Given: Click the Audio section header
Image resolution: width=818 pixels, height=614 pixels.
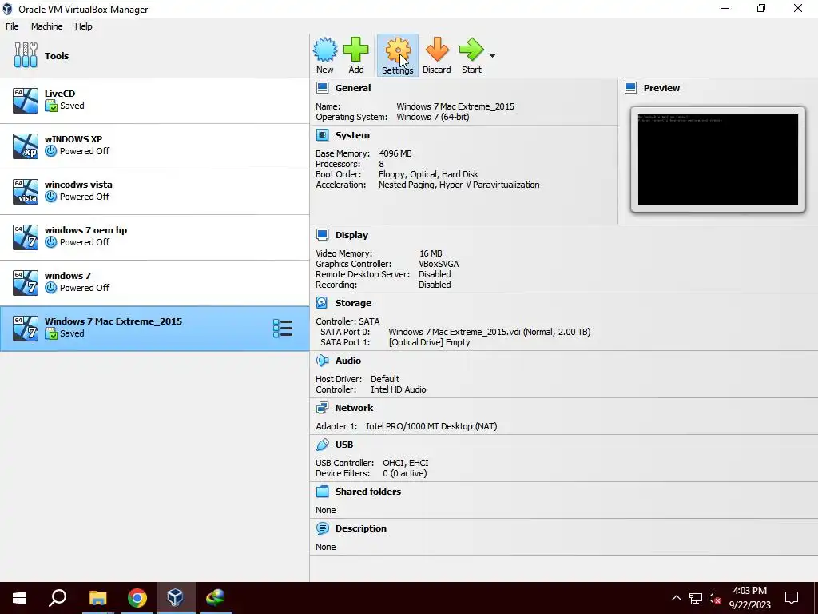Looking at the screenshot, I should [x=348, y=361].
